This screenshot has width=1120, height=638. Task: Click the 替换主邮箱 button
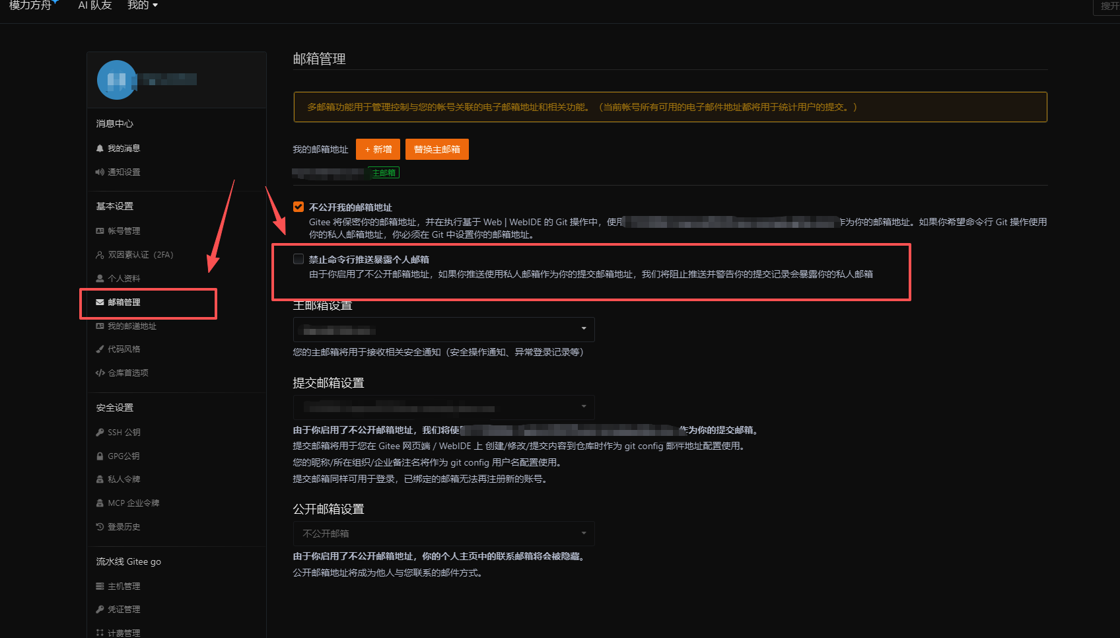coord(437,149)
